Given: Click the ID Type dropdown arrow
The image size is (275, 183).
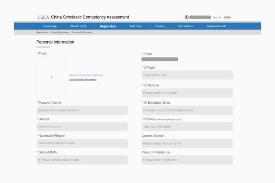Looking at the screenshot, I should click(x=230, y=75).
